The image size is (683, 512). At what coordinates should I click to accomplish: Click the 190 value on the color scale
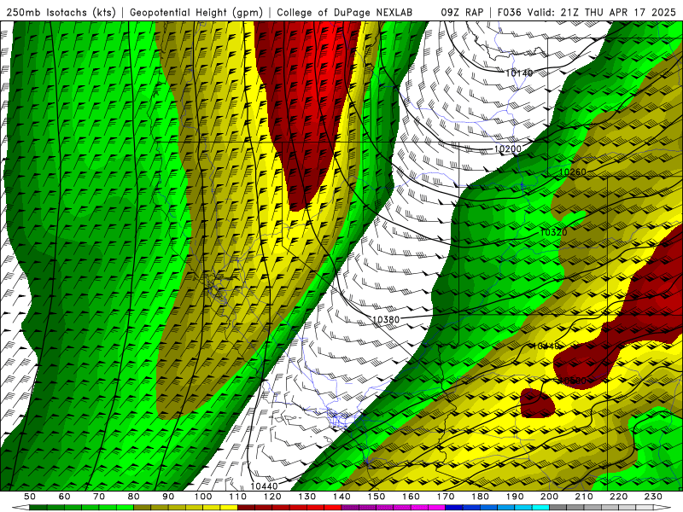click(515, 497)
